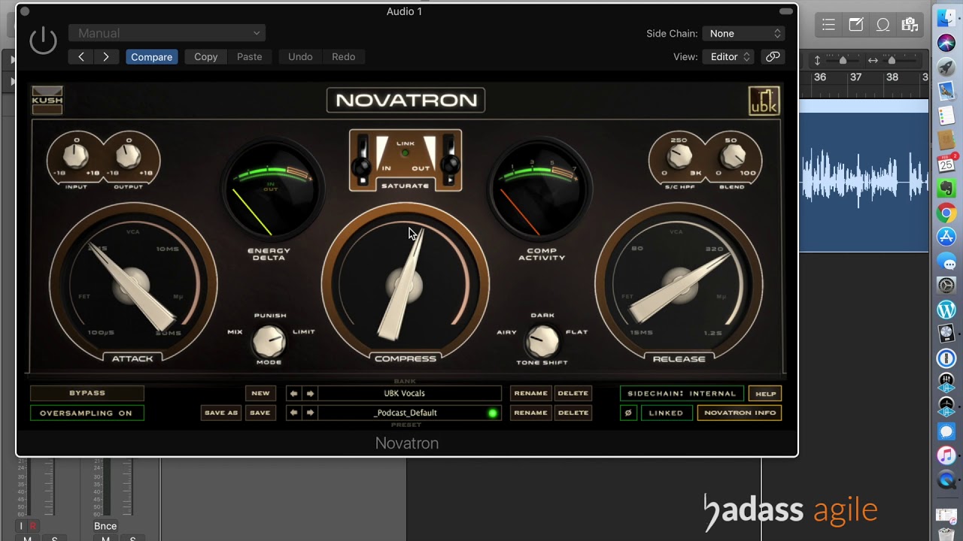Viewport: 963px width, 541px height.
Task: Open Novatron Info
Action: coord(740,413)
